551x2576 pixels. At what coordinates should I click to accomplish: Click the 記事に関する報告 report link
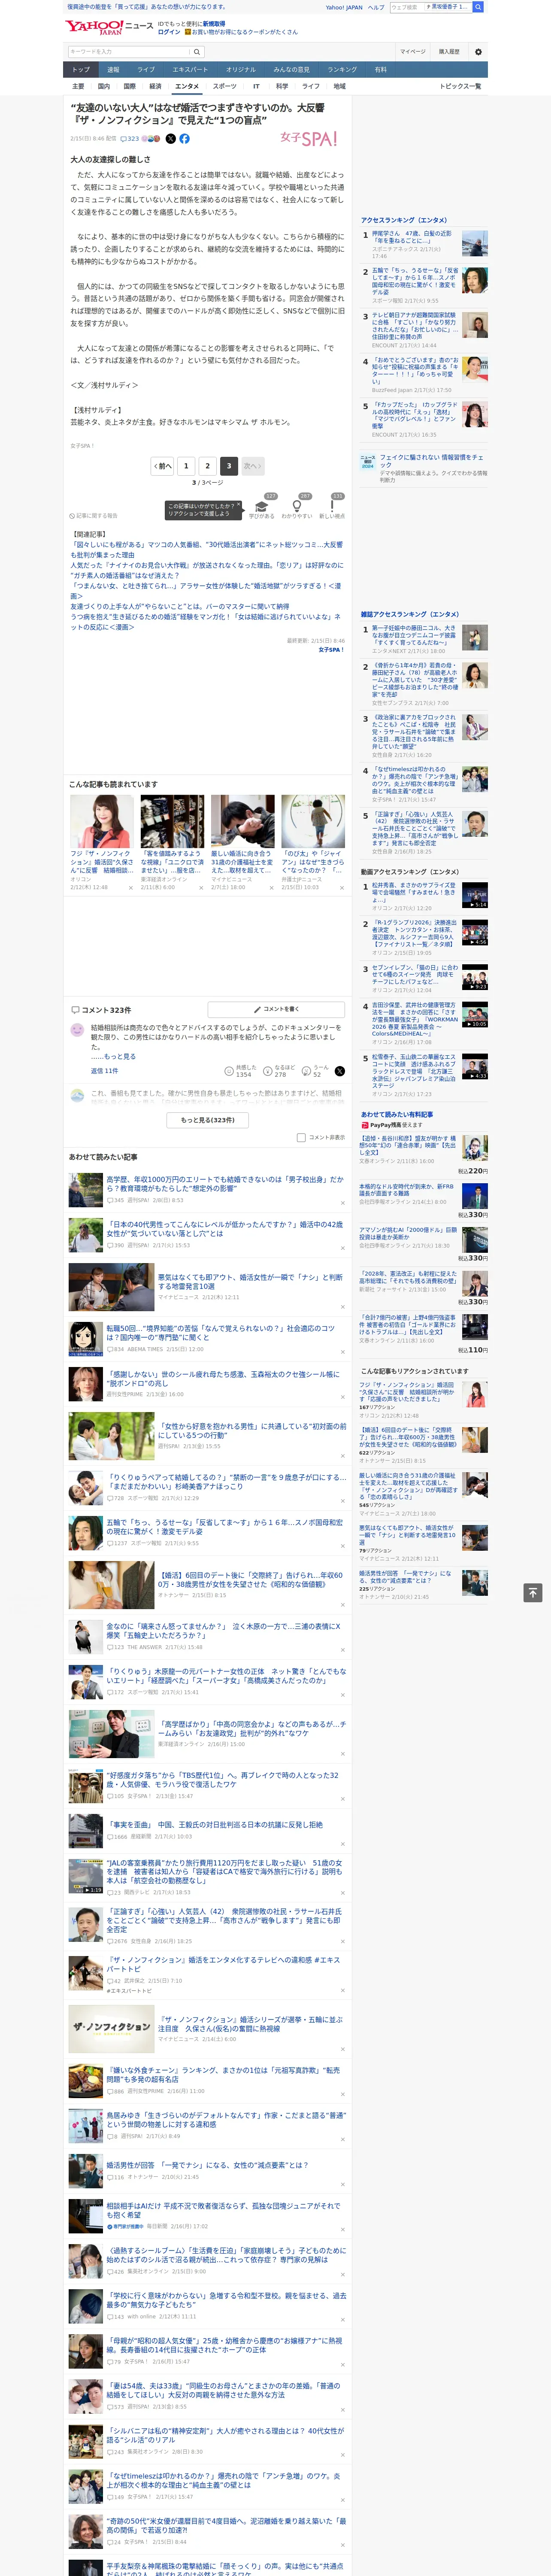coord(93,516)
